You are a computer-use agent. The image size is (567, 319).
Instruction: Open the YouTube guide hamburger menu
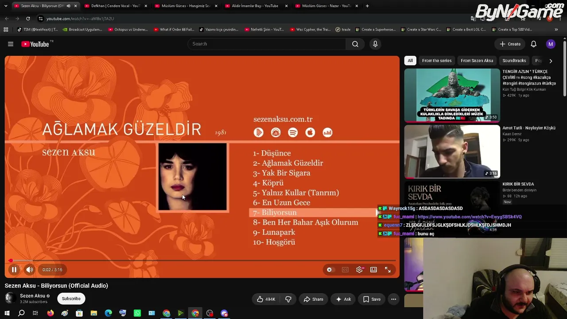[11, 44]
